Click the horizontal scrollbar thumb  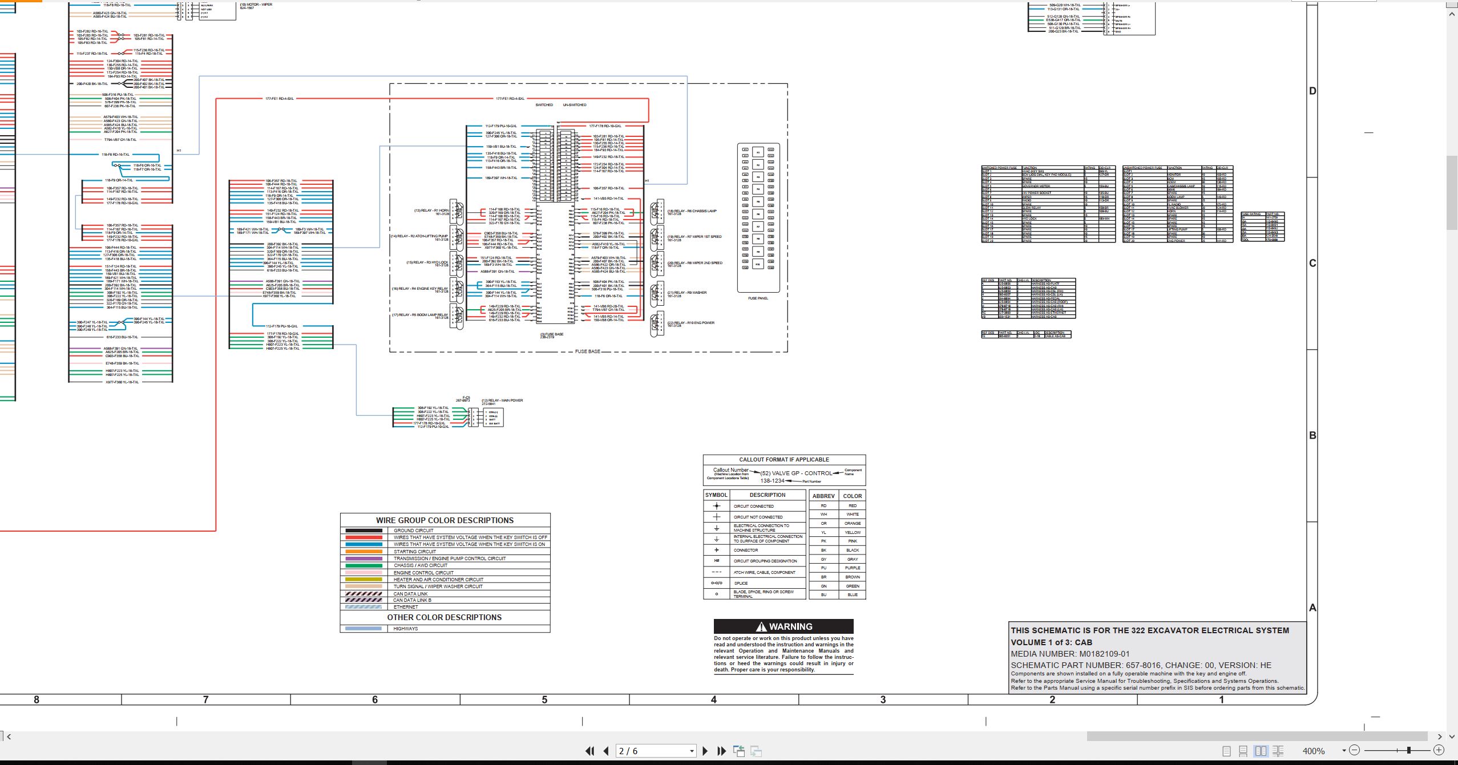click(x=1257, y=736)
